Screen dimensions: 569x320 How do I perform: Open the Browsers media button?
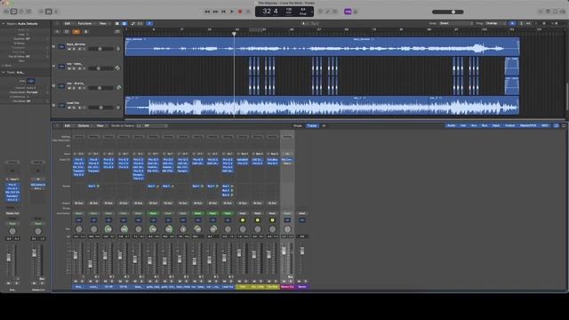point(563,12)
